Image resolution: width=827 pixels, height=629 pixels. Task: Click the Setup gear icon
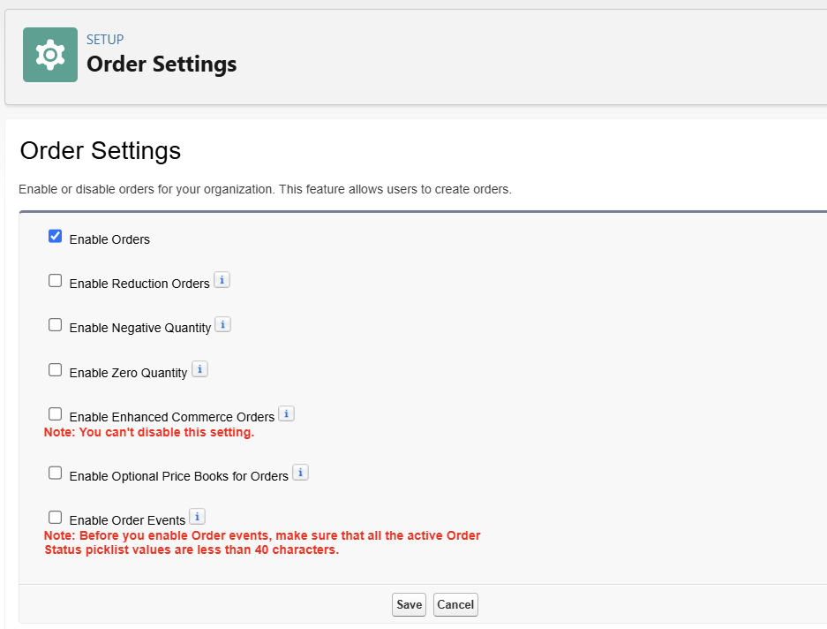50,55
